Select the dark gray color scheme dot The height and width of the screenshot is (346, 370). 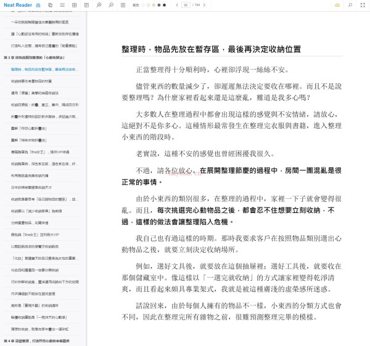point(159,5)
